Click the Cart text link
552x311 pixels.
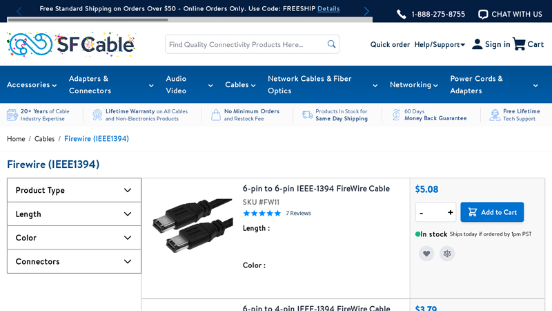535,44
